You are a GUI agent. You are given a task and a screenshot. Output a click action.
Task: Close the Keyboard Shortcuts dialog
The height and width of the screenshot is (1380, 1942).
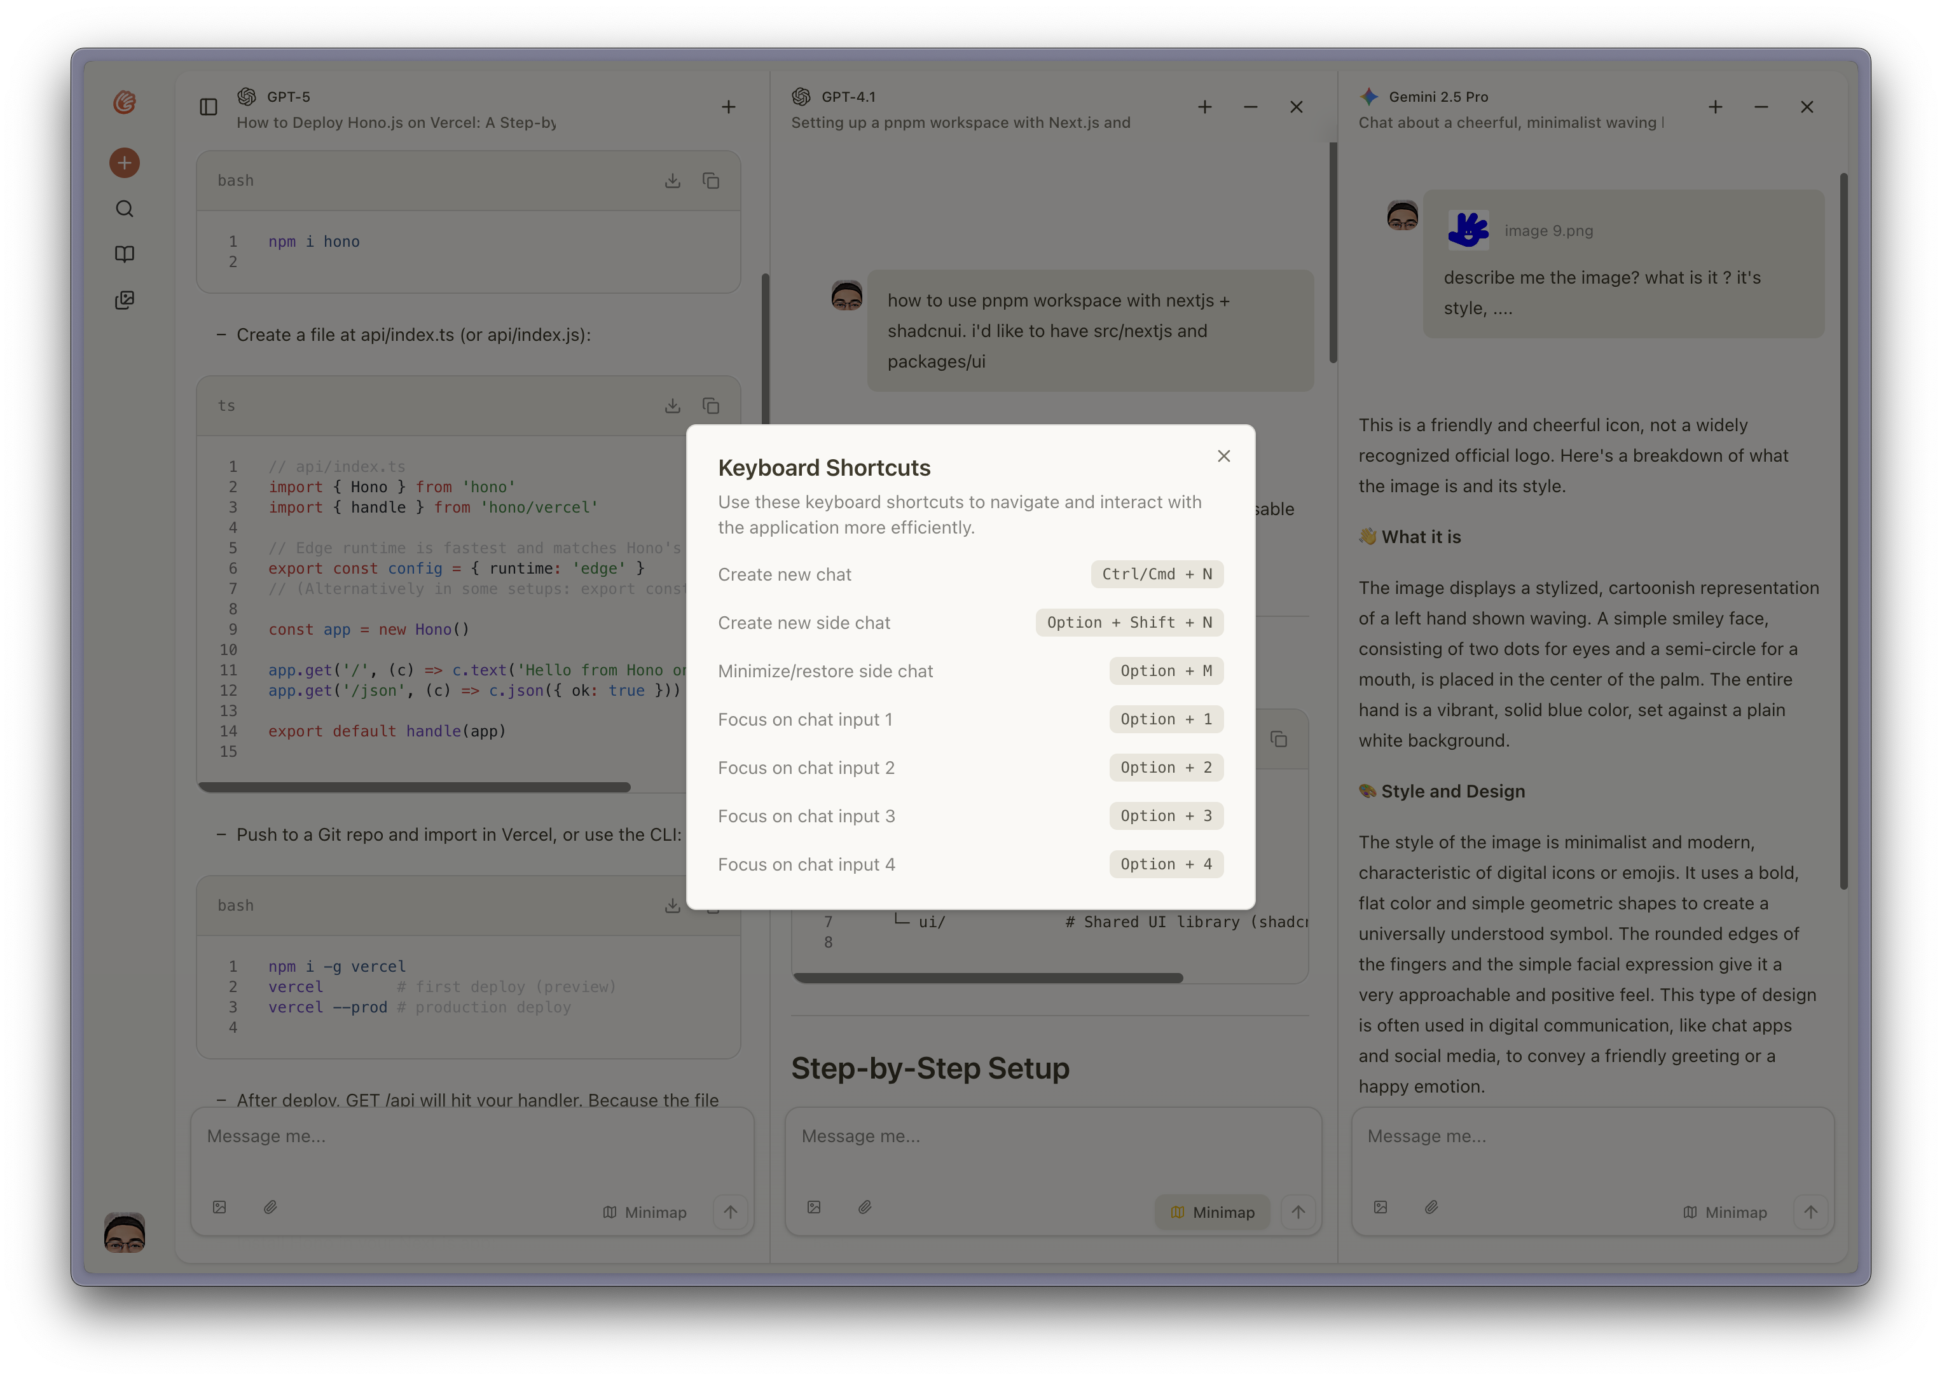1223,455
